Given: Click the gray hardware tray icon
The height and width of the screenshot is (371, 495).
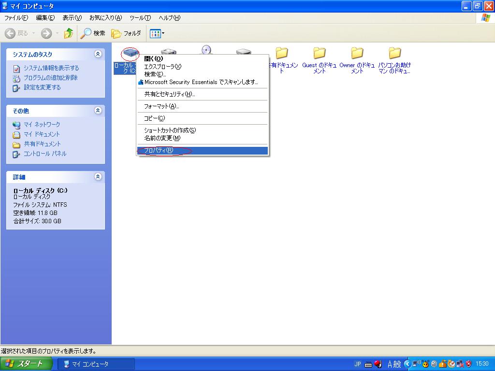Looking at the screenshot, I should point(434,364).
